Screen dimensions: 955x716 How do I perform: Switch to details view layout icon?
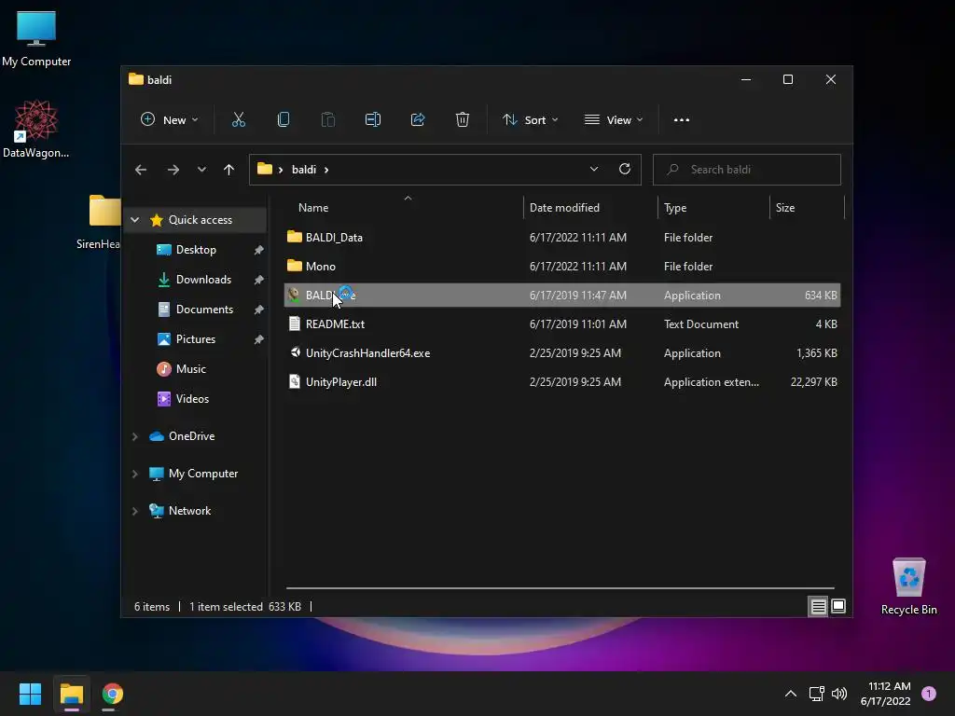point(819,606)
